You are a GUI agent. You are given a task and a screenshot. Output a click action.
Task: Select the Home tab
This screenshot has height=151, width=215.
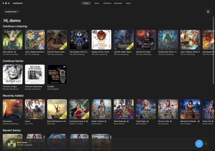coord(86,3)
